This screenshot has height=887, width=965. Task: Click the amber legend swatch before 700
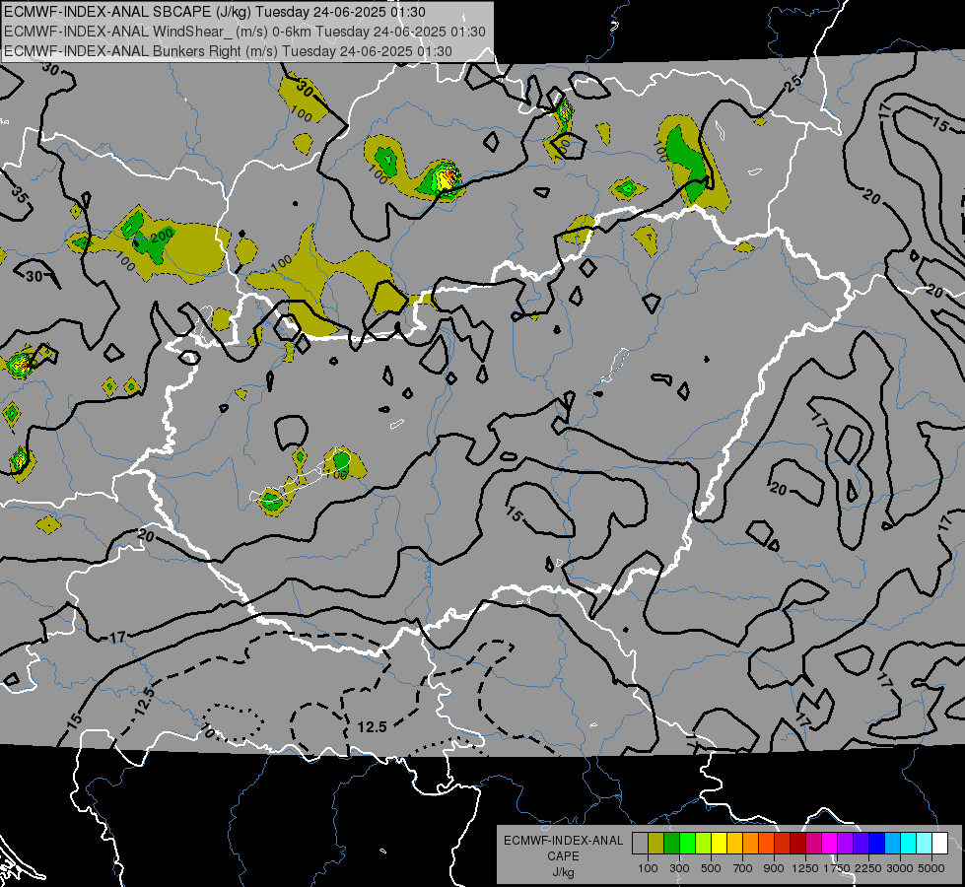tap(734, 843)
